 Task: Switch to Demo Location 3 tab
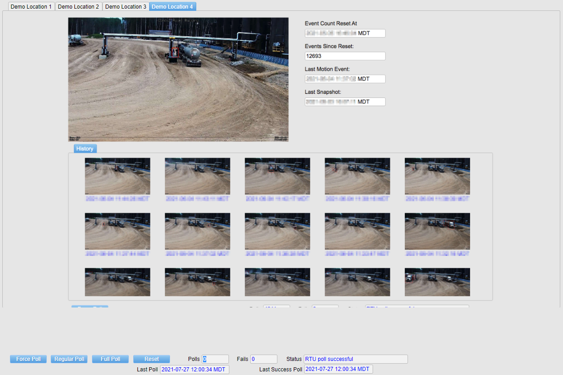coord(126,7)
